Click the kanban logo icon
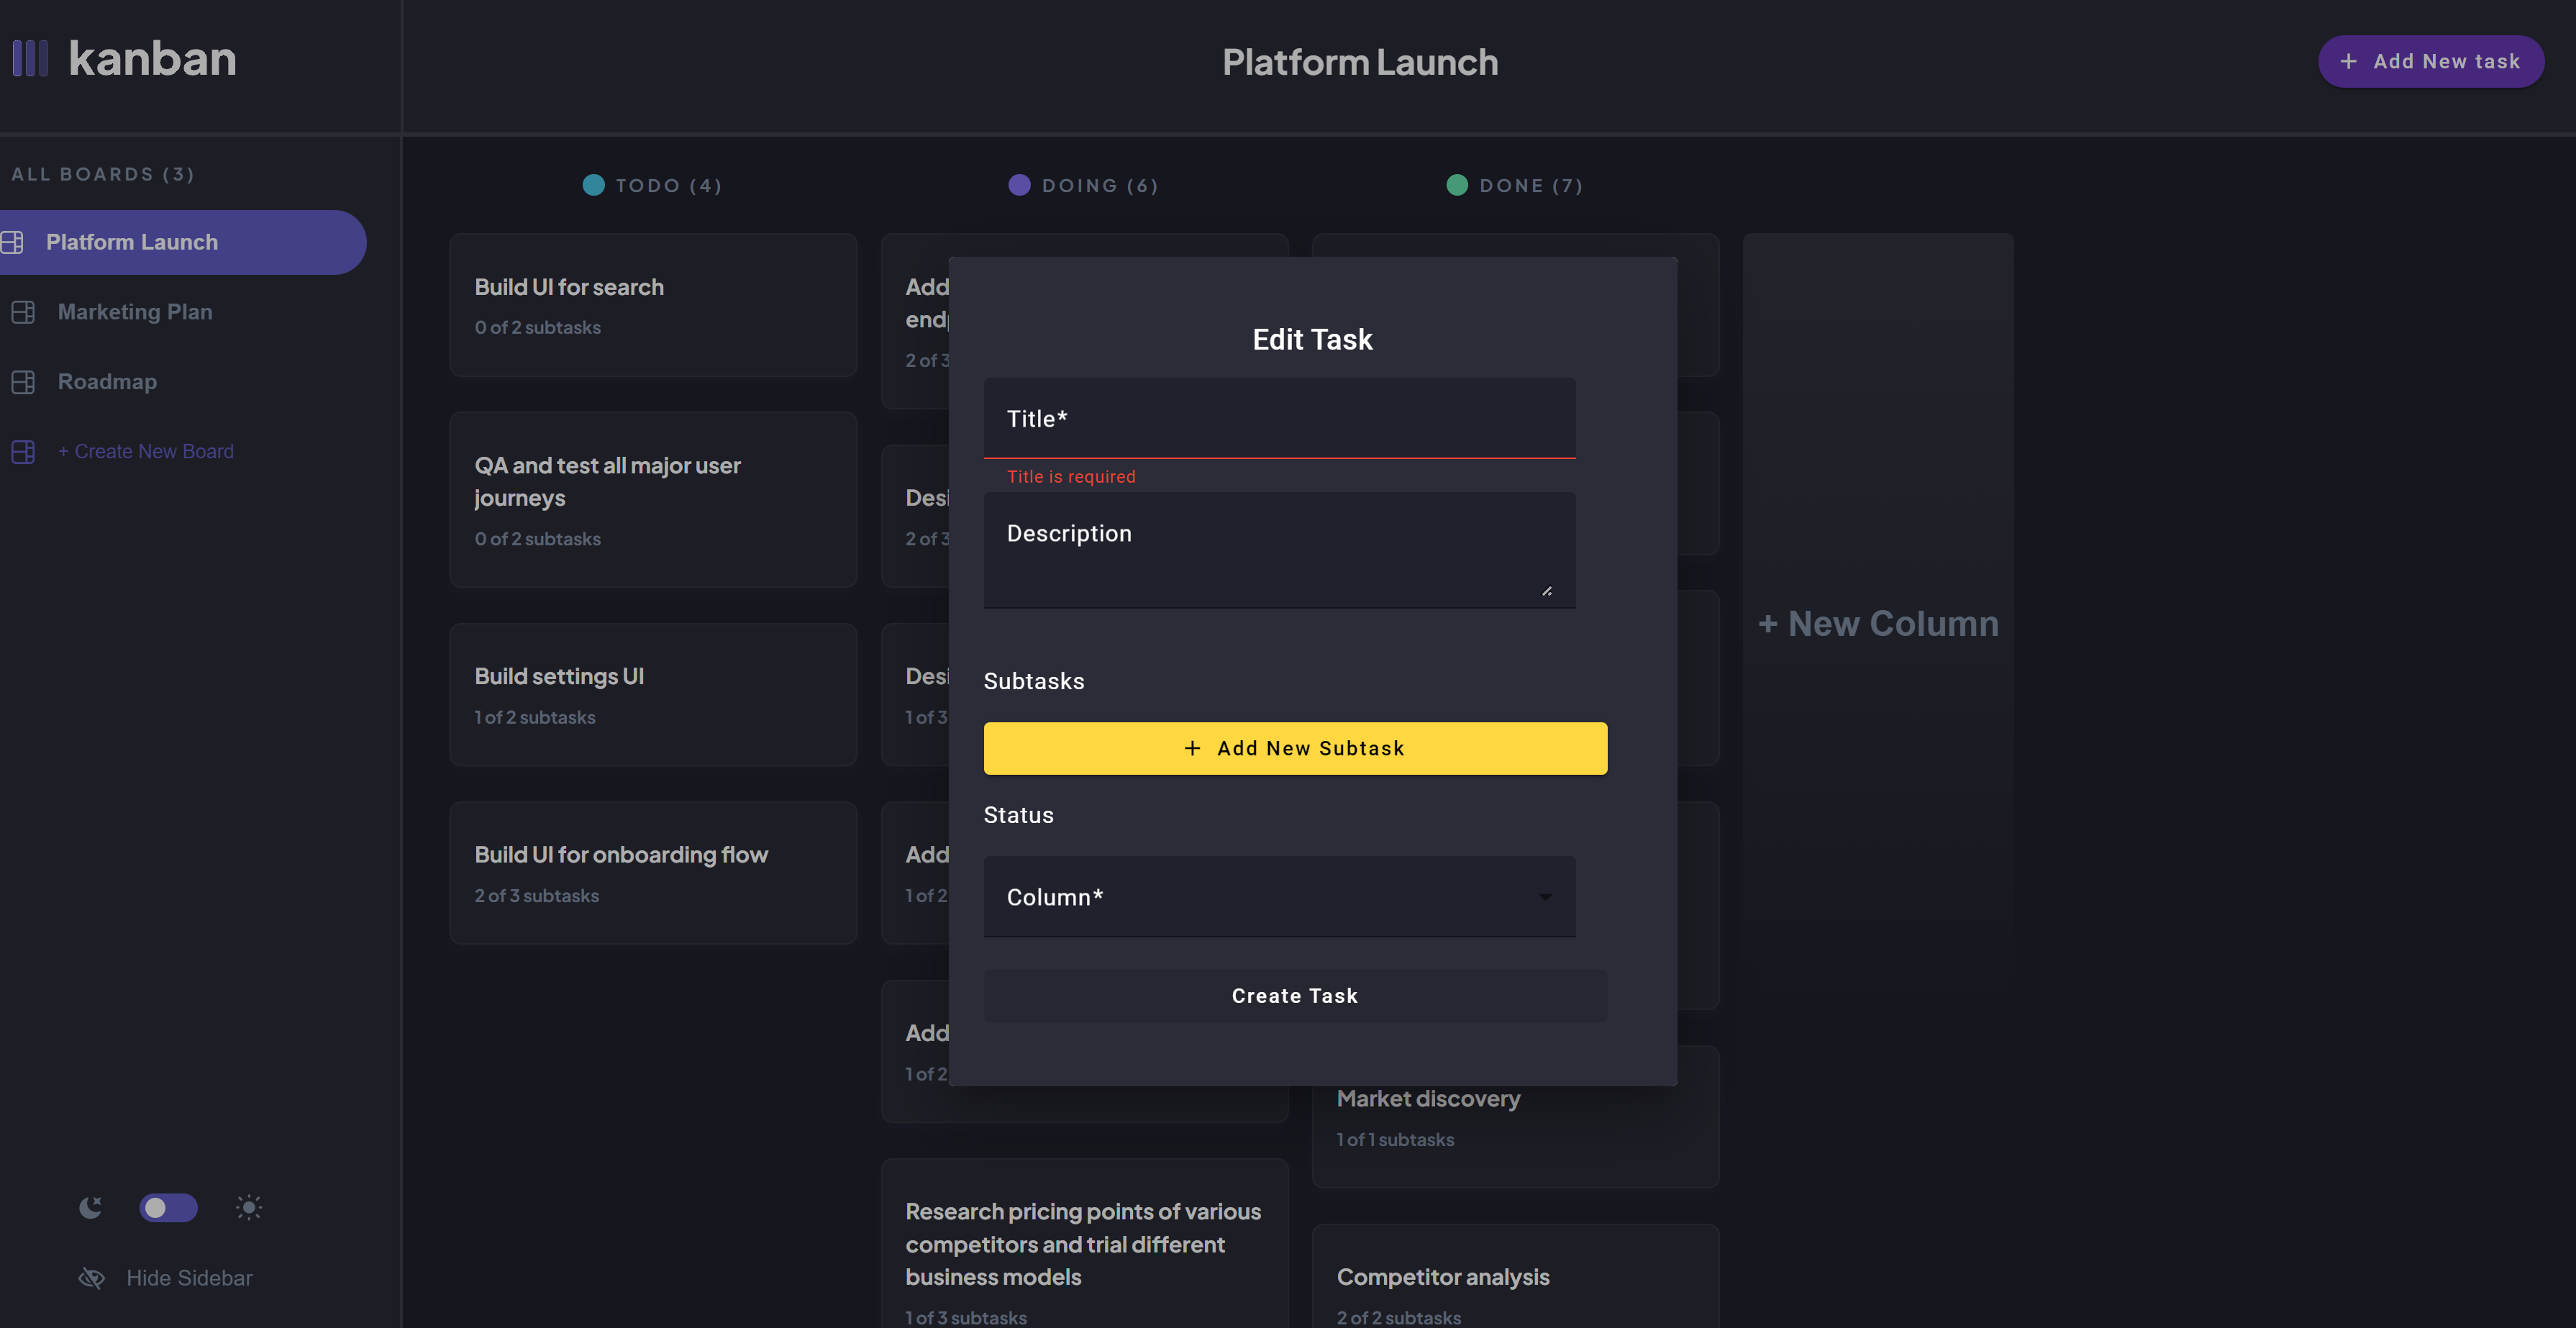The height and width of the screenshot is (1328, 2576). [x=30, y=58]
